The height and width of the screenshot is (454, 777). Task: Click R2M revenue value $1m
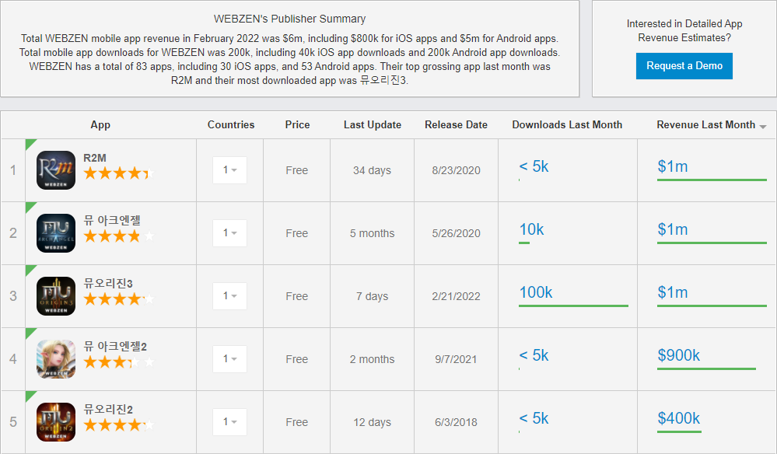click(x=673, y=167)
